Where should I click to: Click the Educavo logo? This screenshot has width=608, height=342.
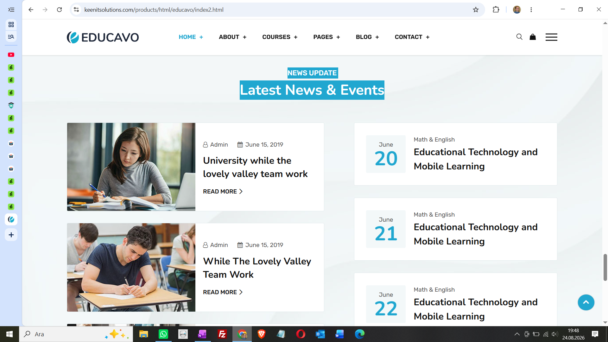click(x=103, y=37)
